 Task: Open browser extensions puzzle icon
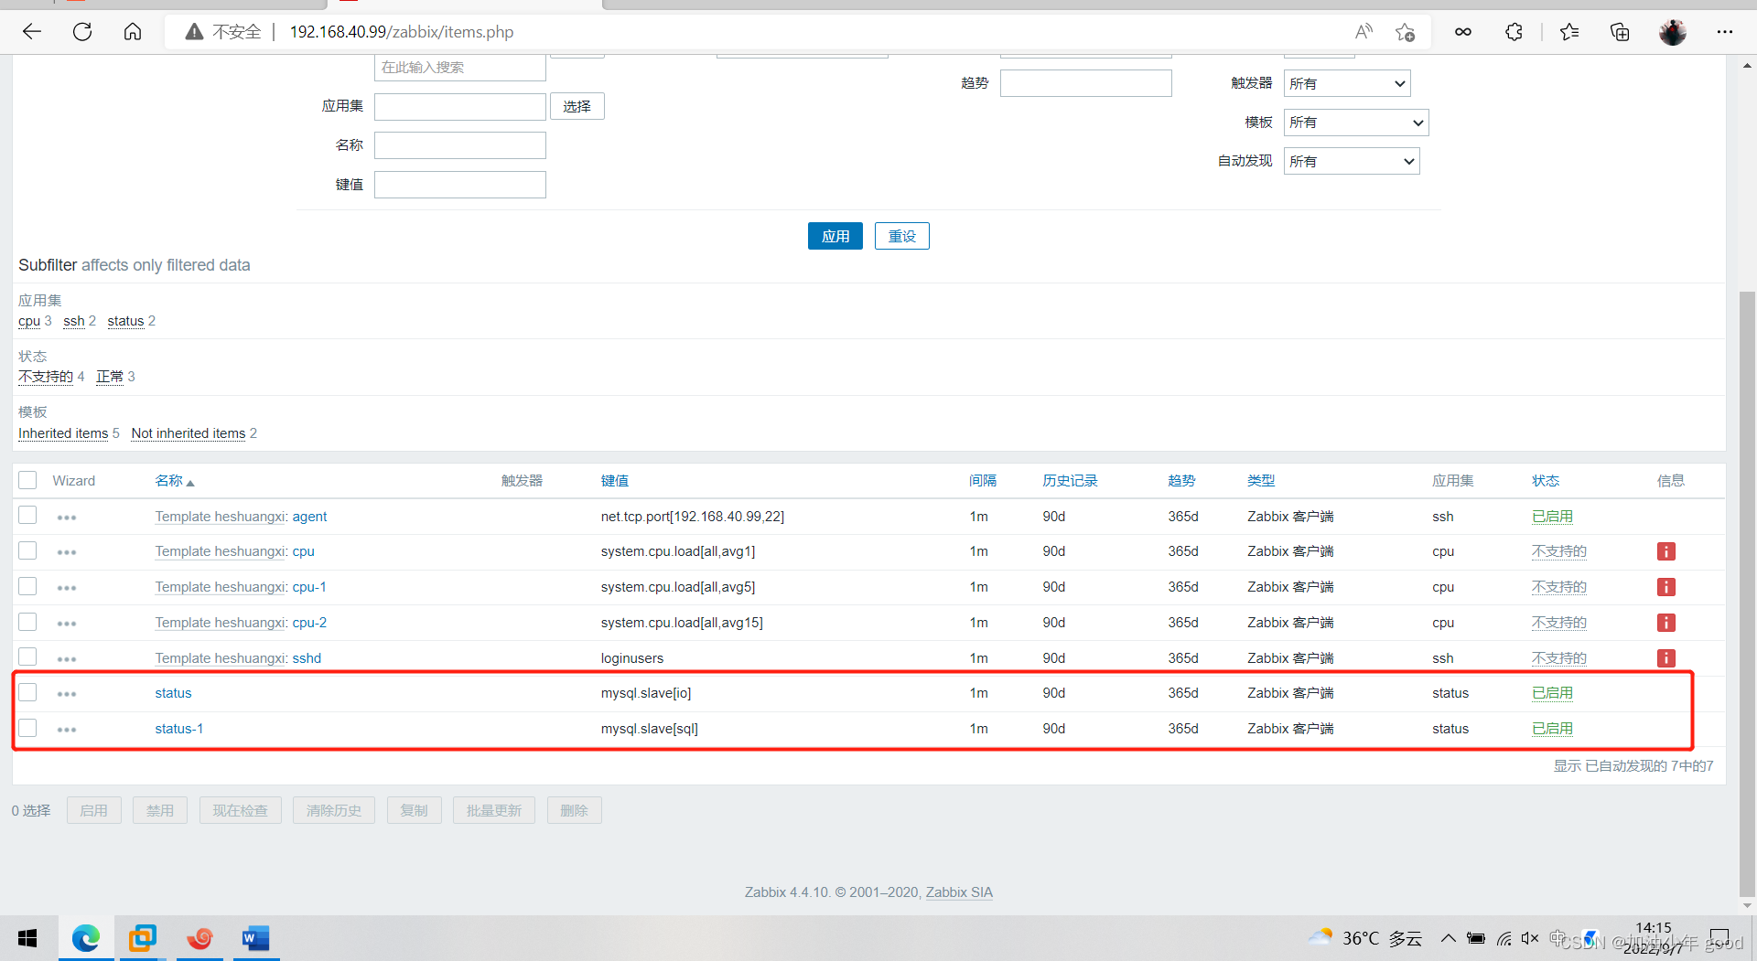(1514, 32)
